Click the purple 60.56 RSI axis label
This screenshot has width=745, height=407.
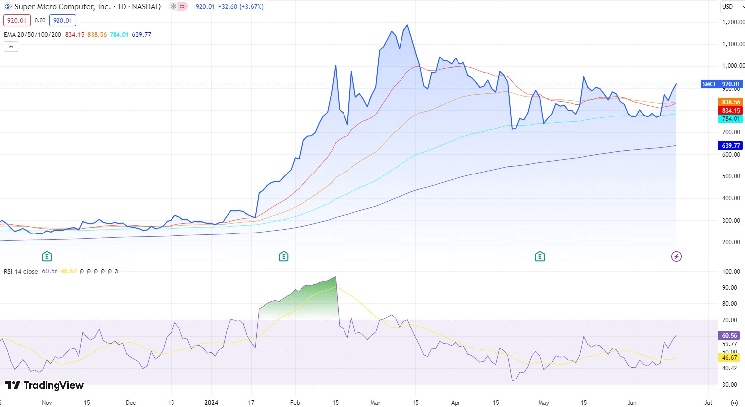coord(729,336)
